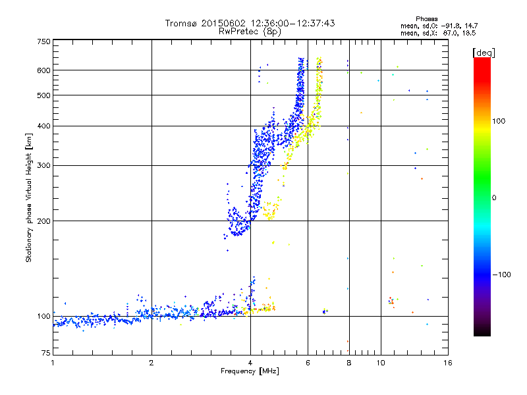The height and width of the screenshot is (395, 527).
Task: Click the x-axis tick label '8'
Action: (349, 363)
